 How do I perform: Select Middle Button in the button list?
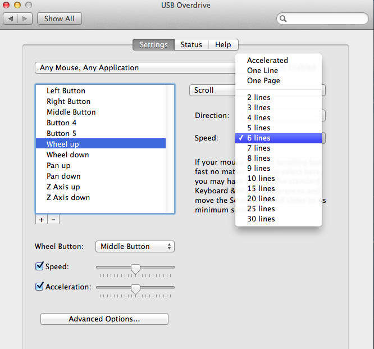101,112
